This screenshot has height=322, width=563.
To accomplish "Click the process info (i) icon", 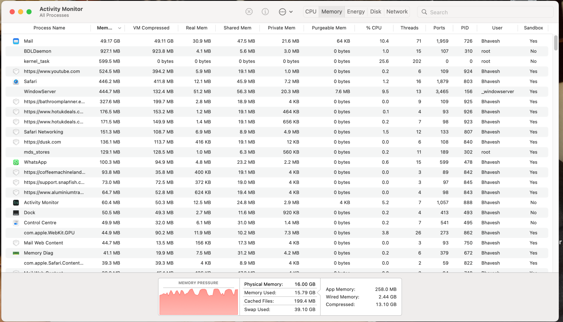I will click(x=265, y=12).
